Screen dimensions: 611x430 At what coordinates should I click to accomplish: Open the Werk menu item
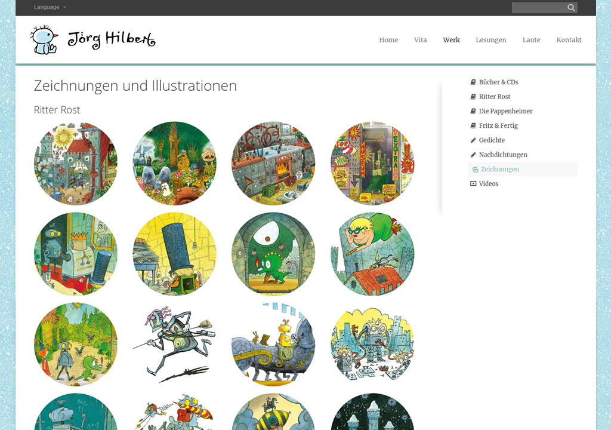(x=451, y=40)
